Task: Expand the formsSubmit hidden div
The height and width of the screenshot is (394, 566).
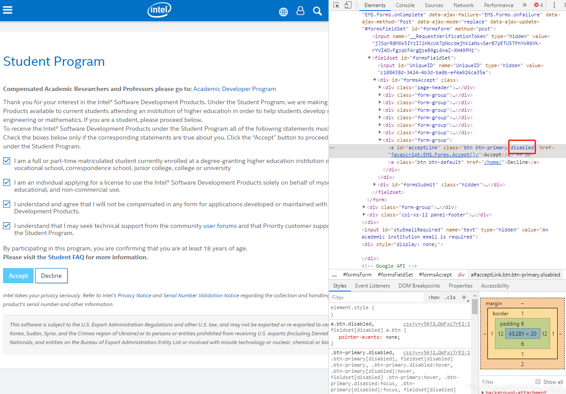Action: tap(375, 185)
